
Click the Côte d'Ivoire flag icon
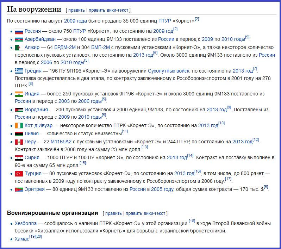click(19, 125)
